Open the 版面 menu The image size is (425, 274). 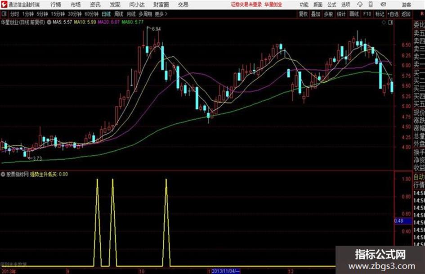click(x=318, y=4)
